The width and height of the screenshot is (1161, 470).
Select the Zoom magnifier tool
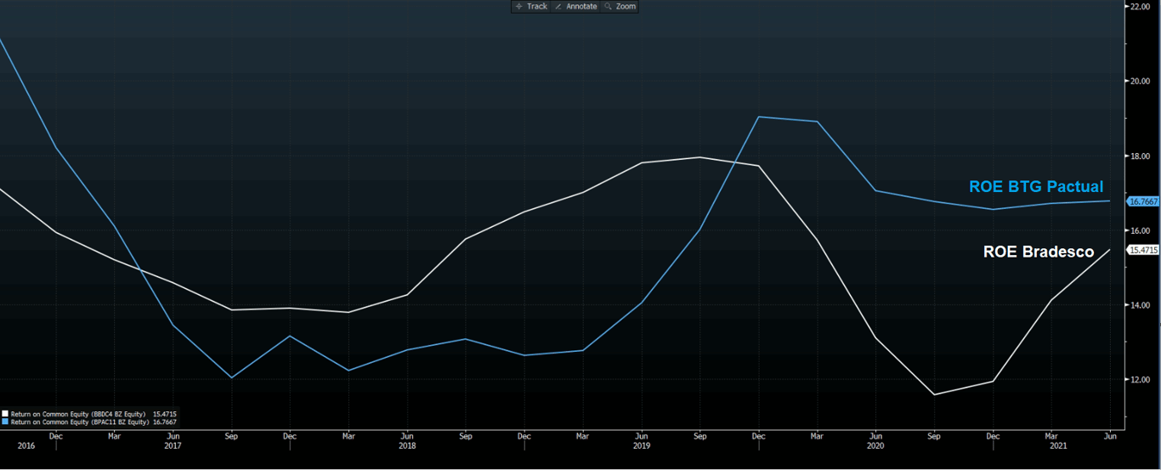click(x=620, y=6)
